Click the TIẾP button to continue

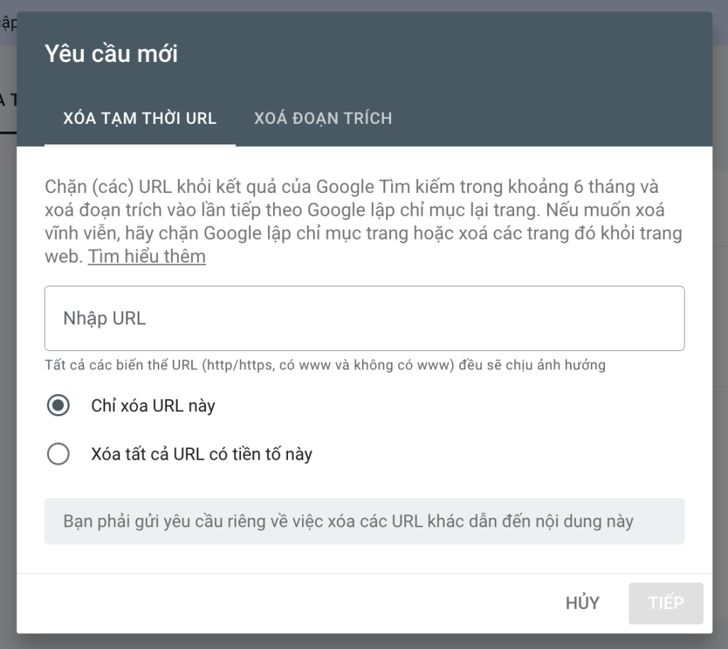point(665,603)
